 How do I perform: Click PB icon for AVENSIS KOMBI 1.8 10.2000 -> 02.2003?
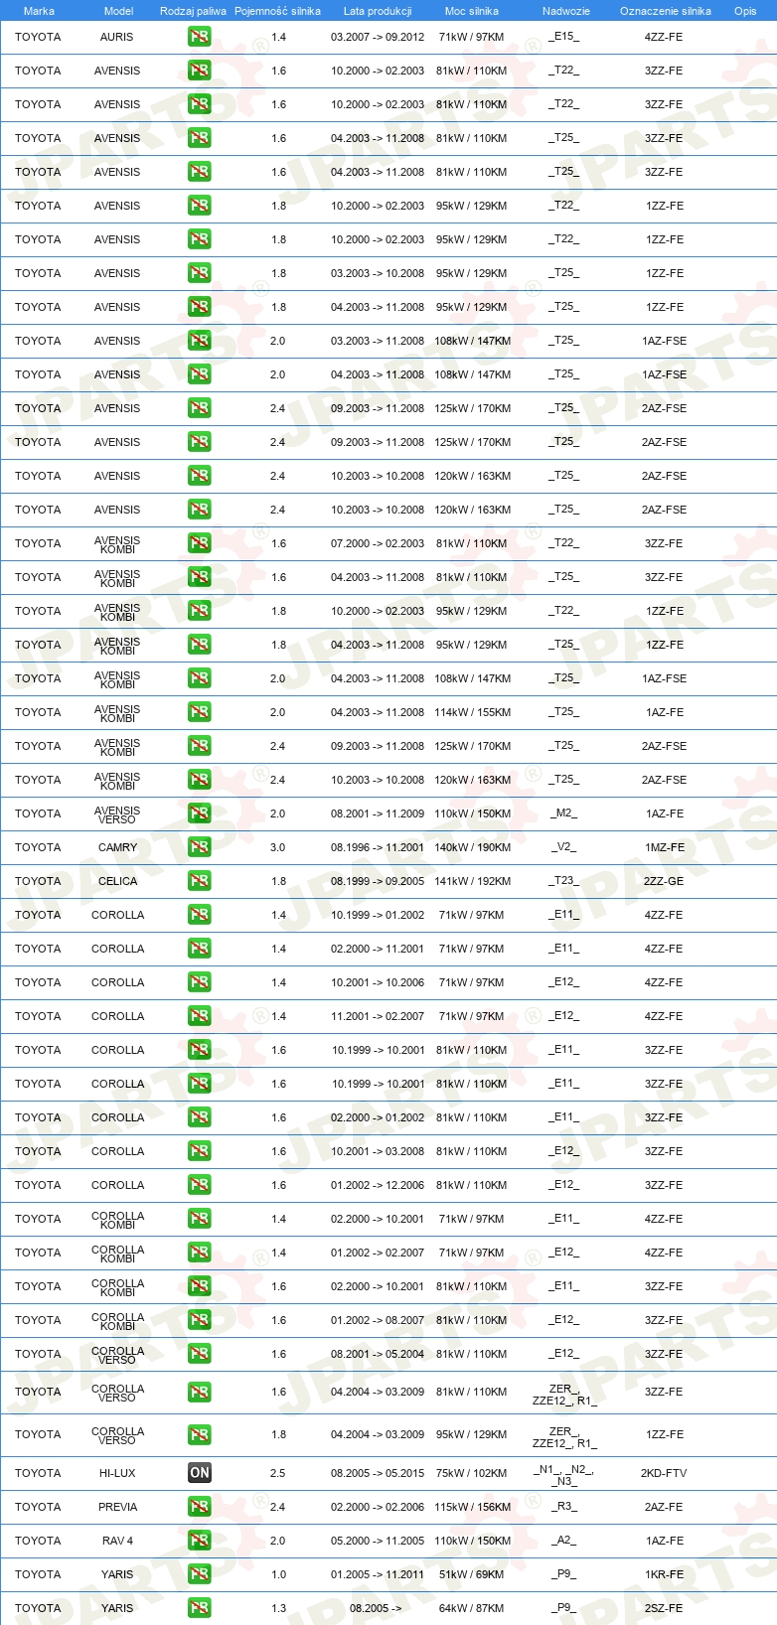click(x=200, y=611)
